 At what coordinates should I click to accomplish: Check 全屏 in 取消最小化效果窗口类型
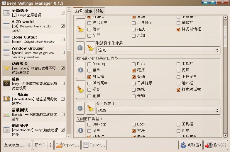pos(89,96)
